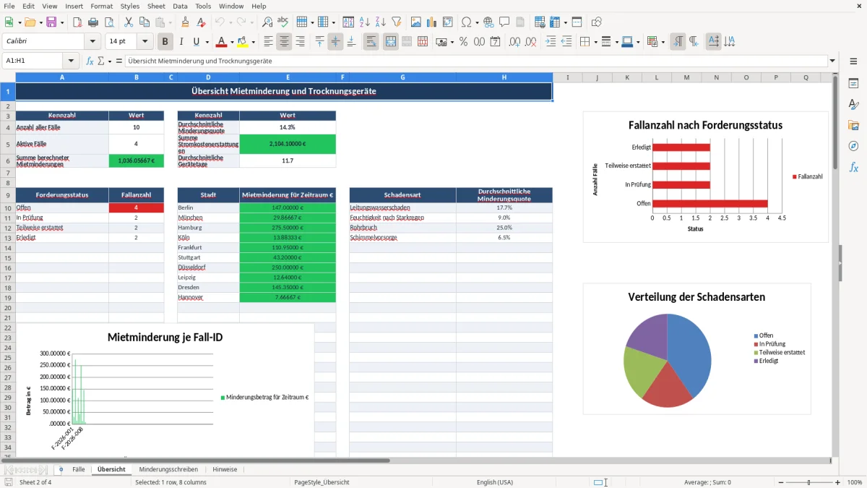Switch to Minderungsschreiben sheet tab

(168, 469)
